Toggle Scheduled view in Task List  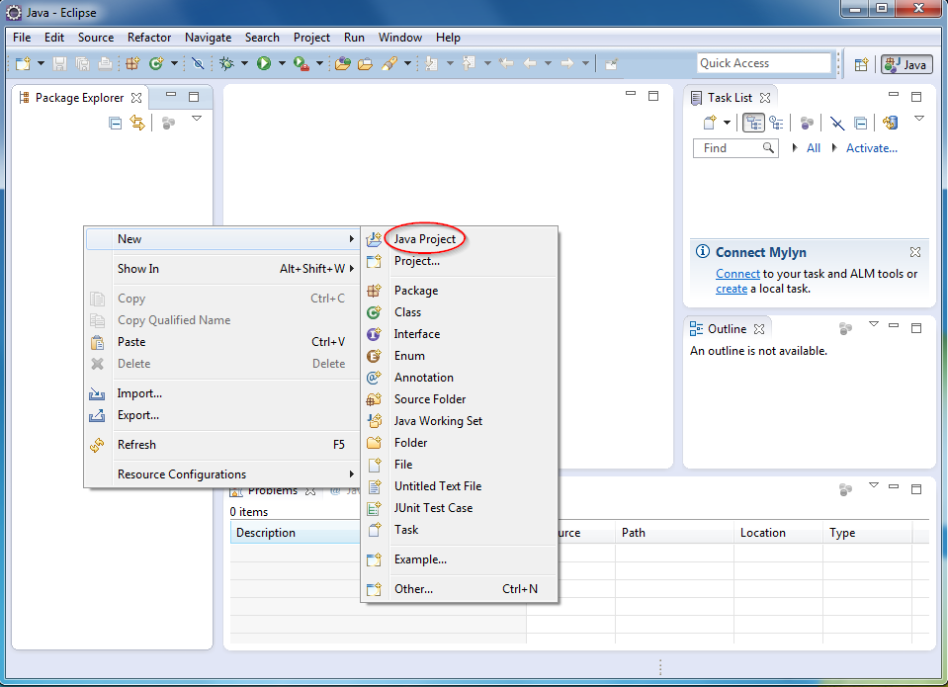point(776,123)
